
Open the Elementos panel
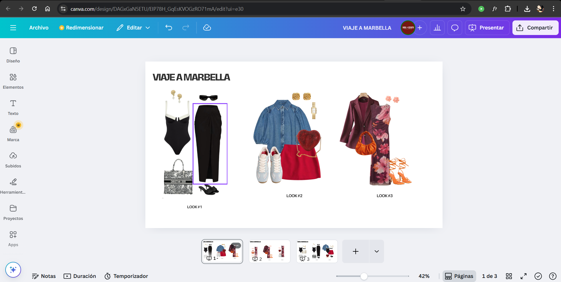[13, 81]
